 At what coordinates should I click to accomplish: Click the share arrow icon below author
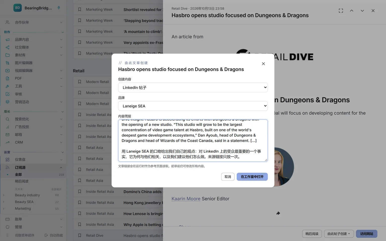coord(278,213)
